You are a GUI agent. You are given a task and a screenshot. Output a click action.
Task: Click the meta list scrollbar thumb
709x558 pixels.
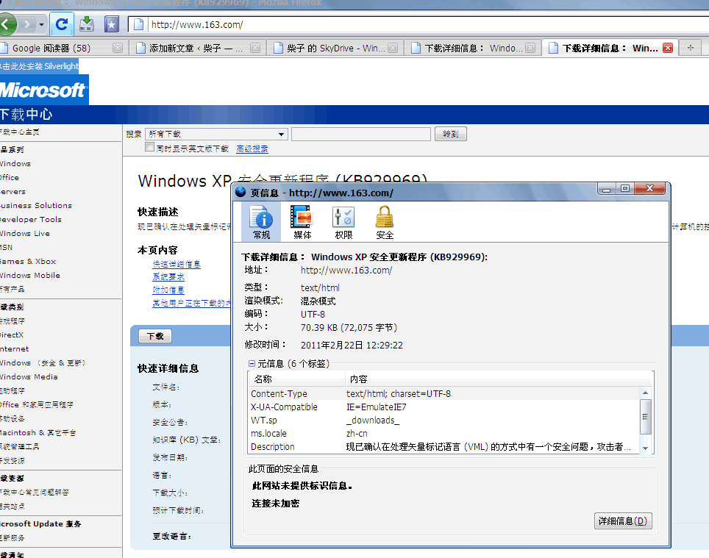tap(646, 416)
